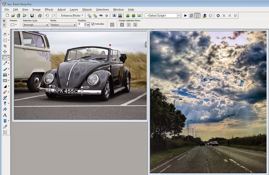Open the Selection type dropdown

coord(36,25)
